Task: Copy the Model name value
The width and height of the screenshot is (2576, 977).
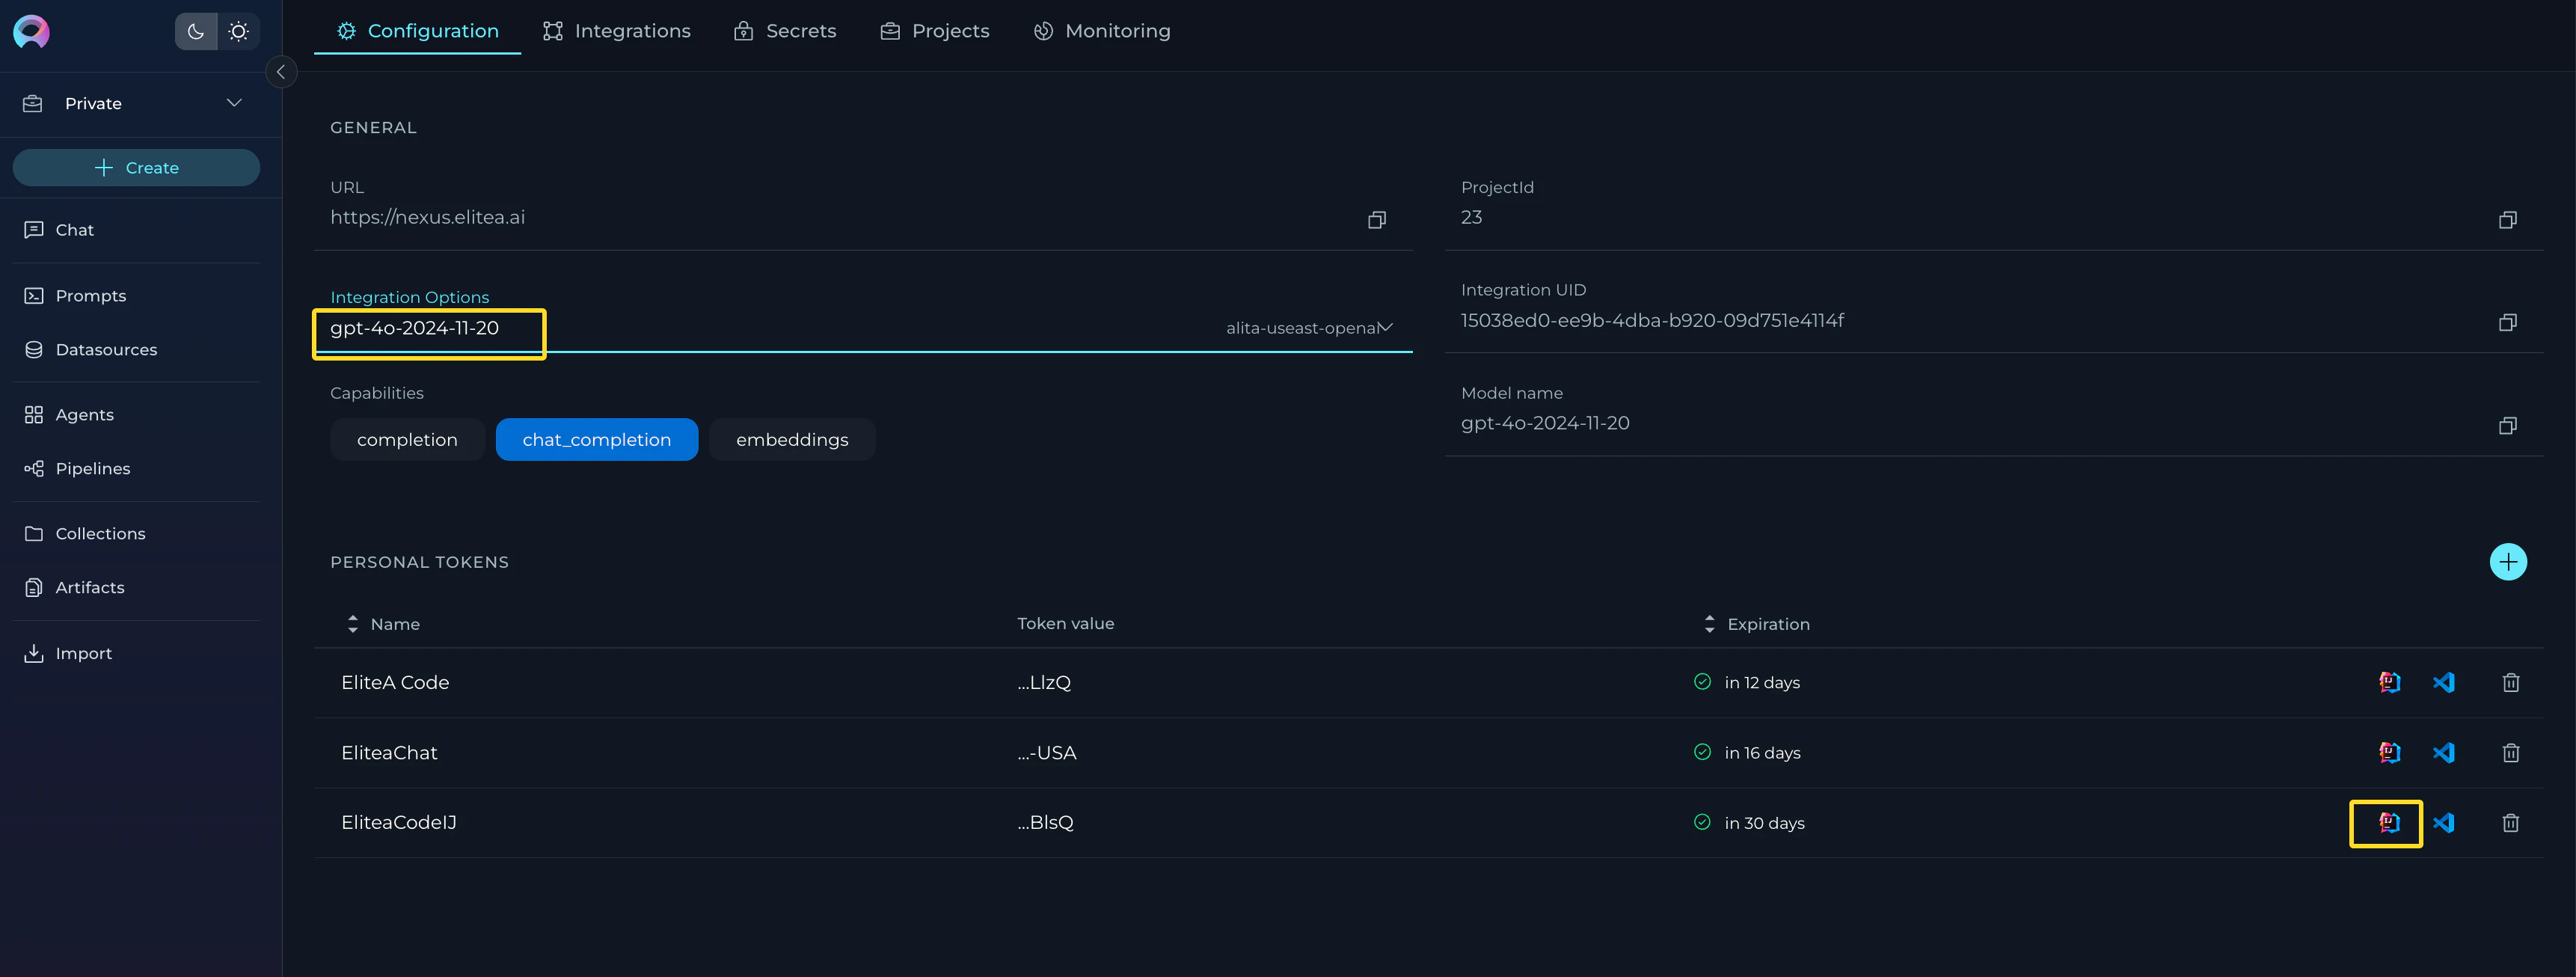Action: pyautogui.click(x=2507, y=426)
